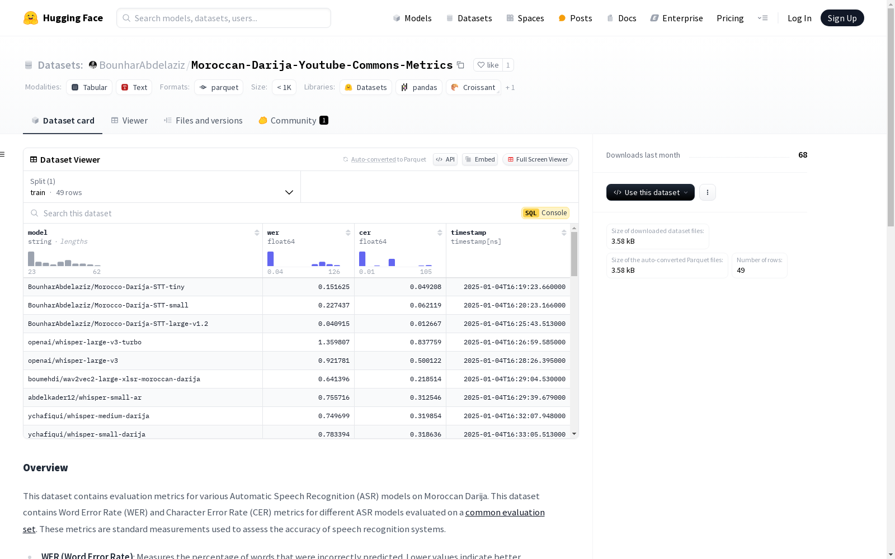
Task: Select the Croissant library tag
Action: pyautogui.click(x=473, y=87)
